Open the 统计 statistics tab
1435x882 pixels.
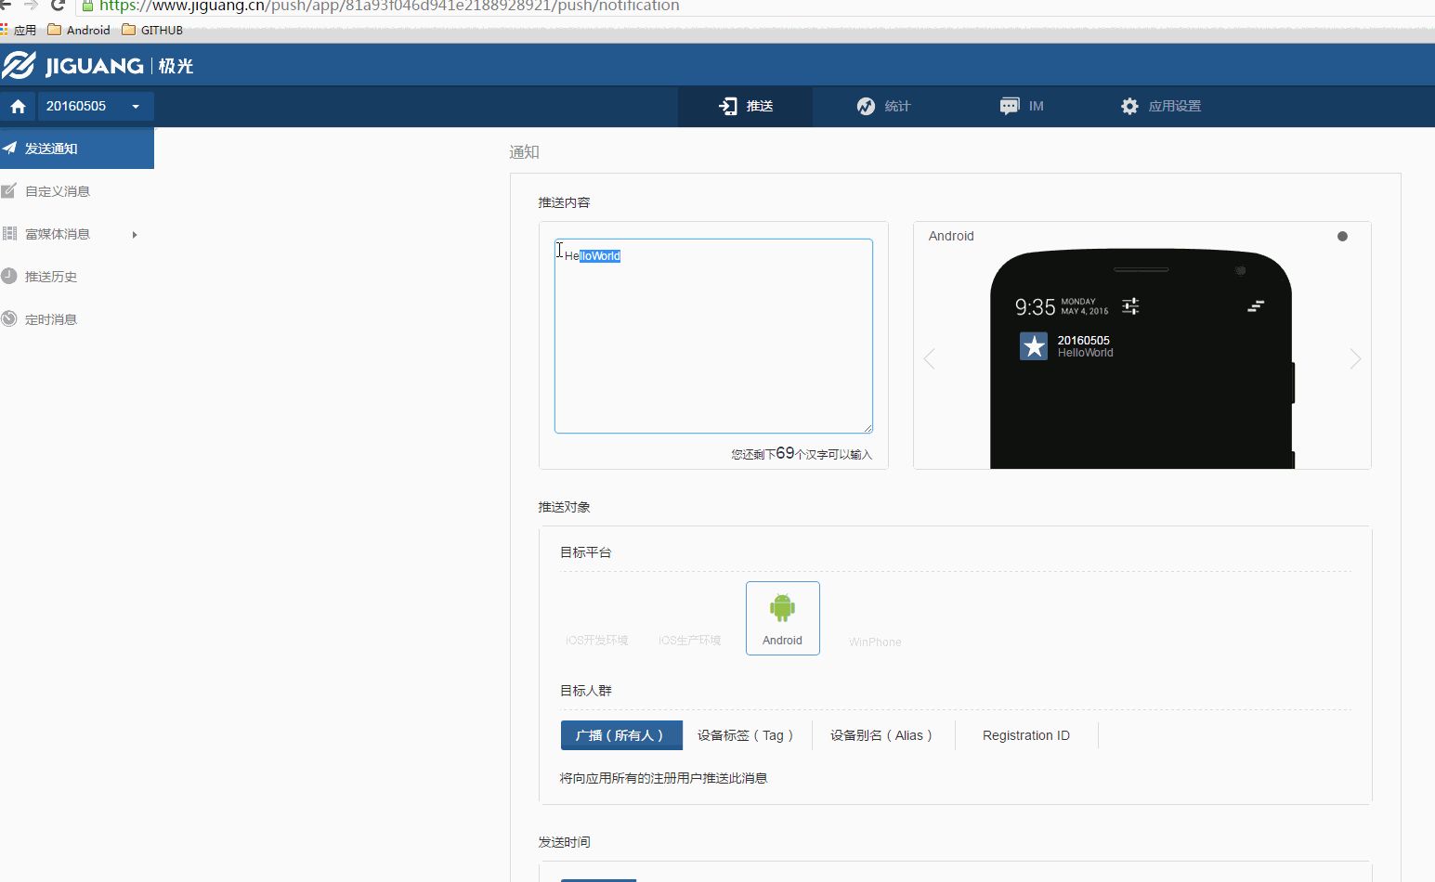pos(883,107)
